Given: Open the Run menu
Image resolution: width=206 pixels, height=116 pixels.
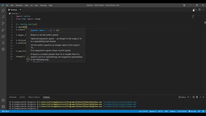Looking at the screenshot, I should [x=36, y=5].
